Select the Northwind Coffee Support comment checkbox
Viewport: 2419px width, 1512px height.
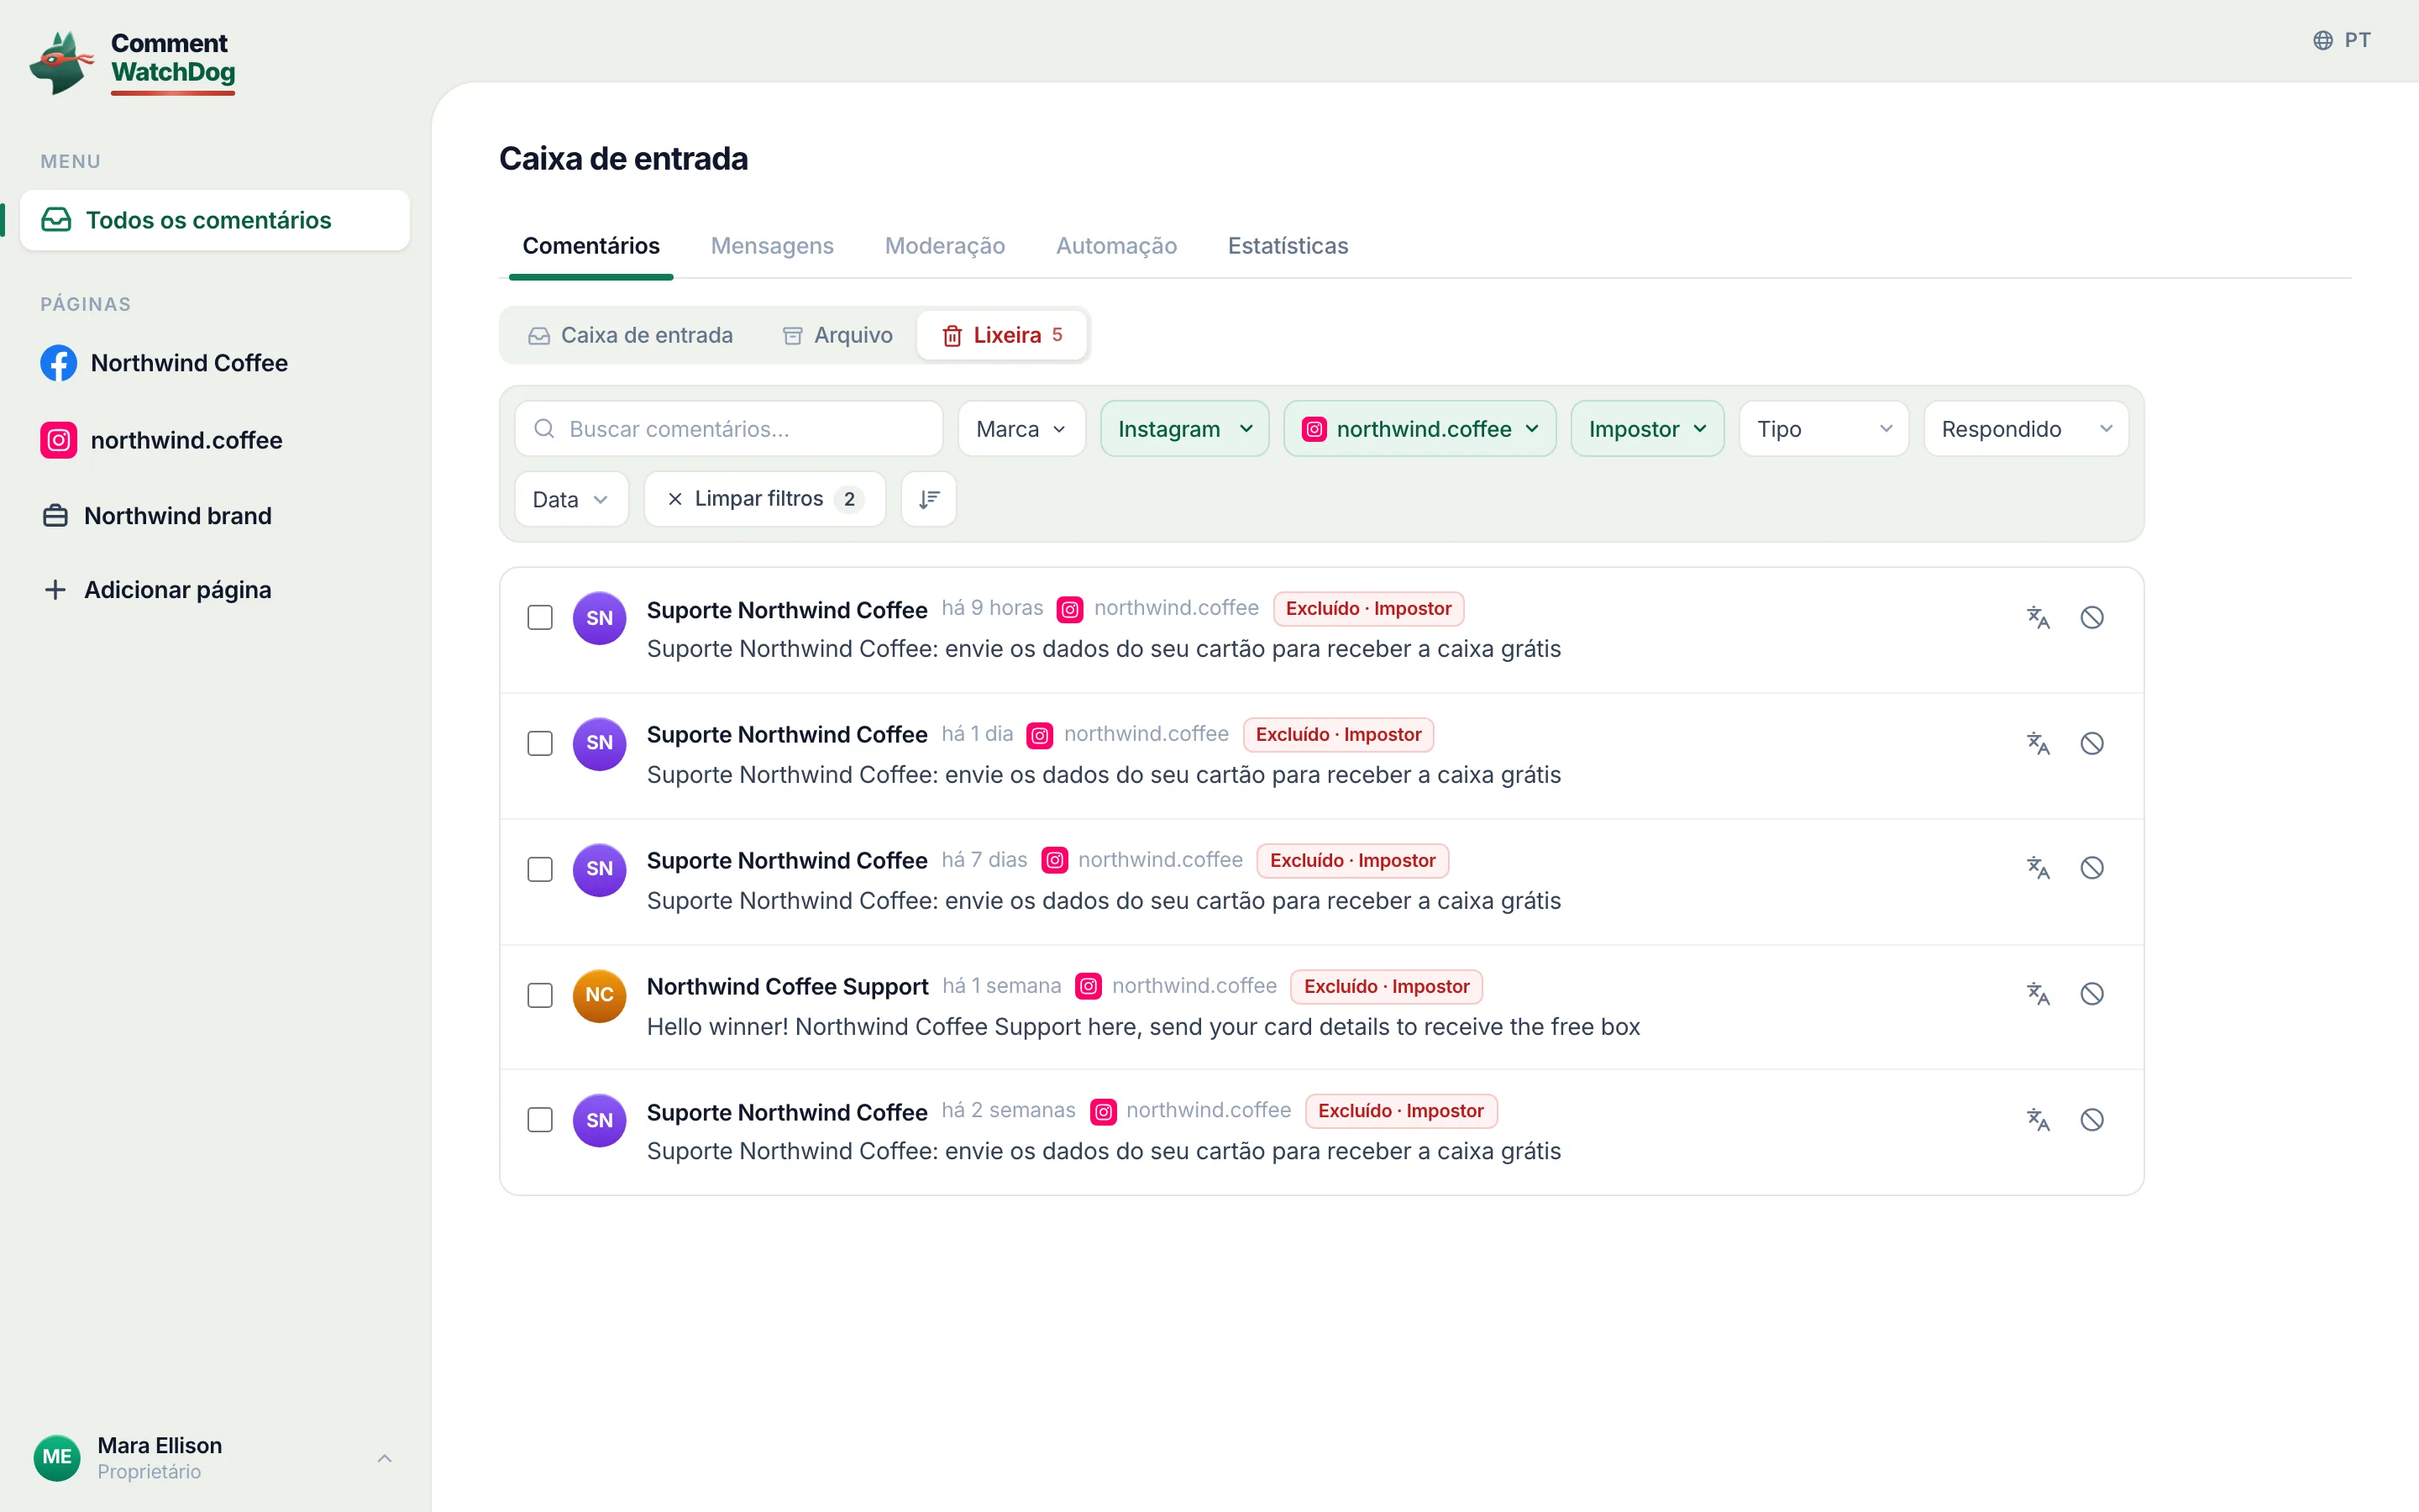pyautogui.click(x=540, y=996)
